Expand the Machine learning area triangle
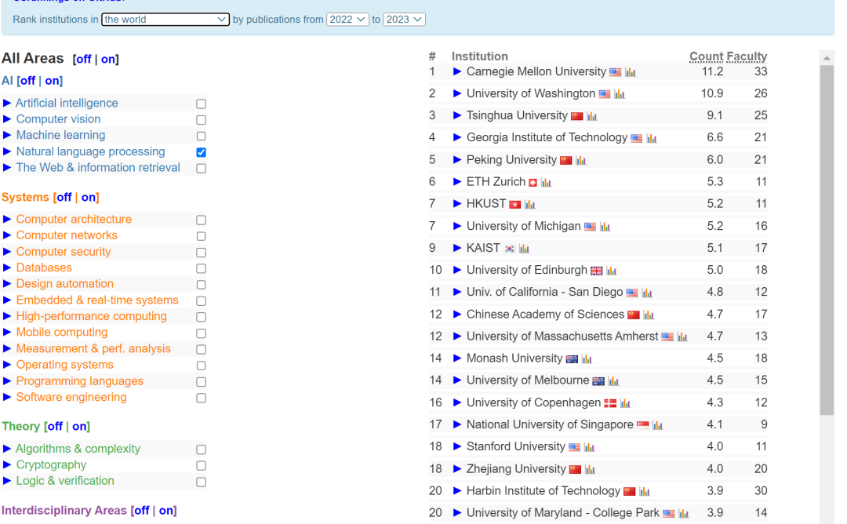 [x=7, y=135]
